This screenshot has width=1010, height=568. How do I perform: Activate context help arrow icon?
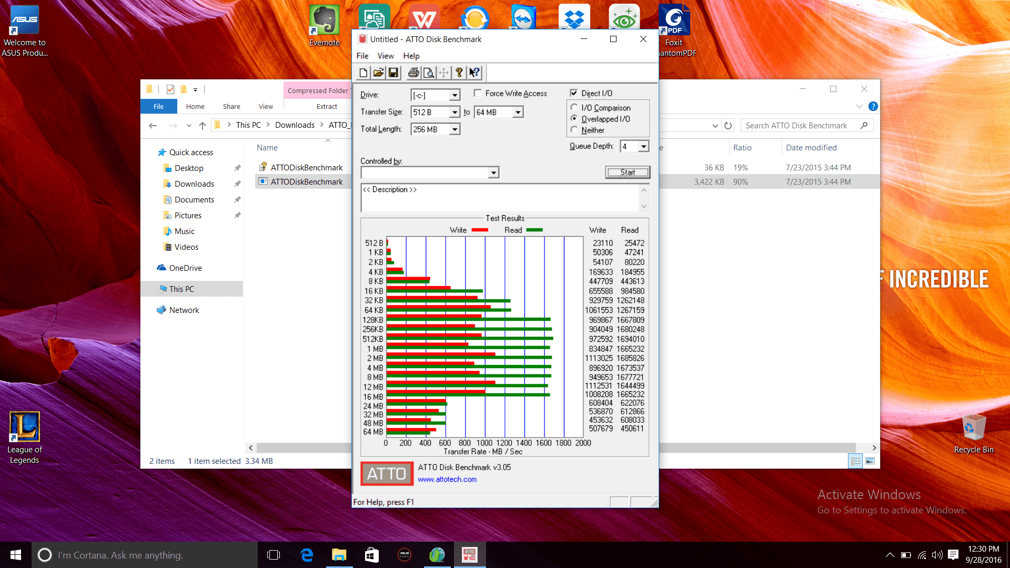474,73
